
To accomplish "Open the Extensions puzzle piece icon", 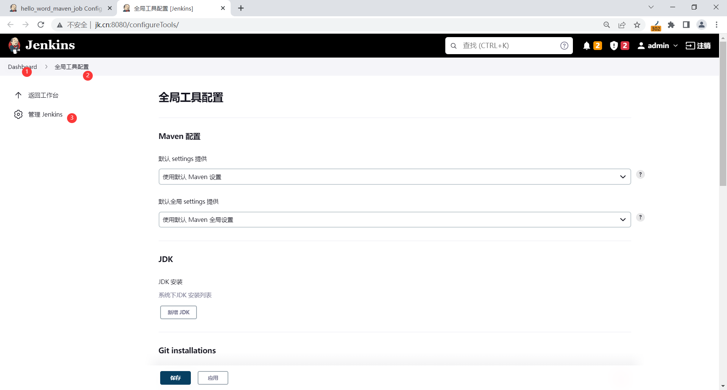I will click(x=671, y=25).
